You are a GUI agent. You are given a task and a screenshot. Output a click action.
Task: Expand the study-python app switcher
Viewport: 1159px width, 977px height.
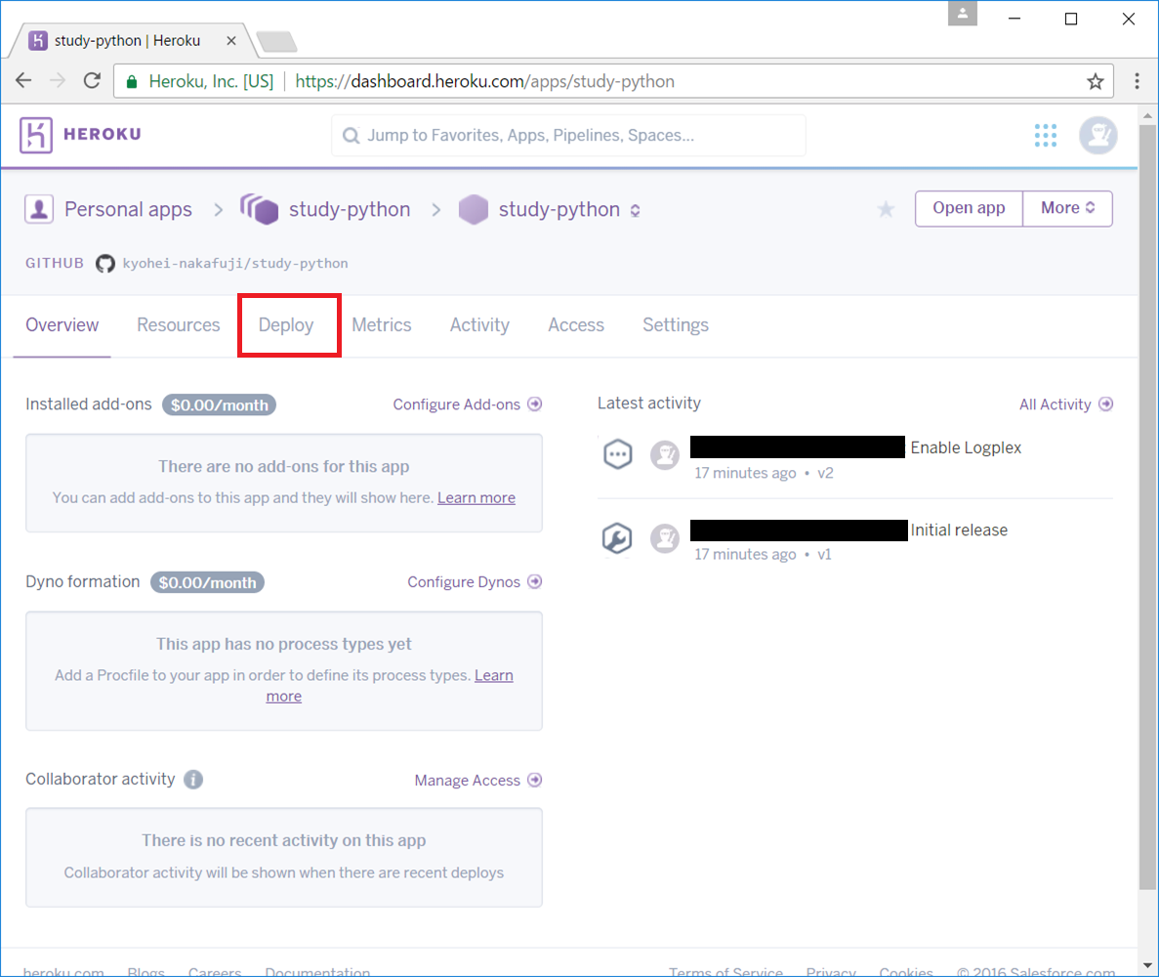click(635, 210)
